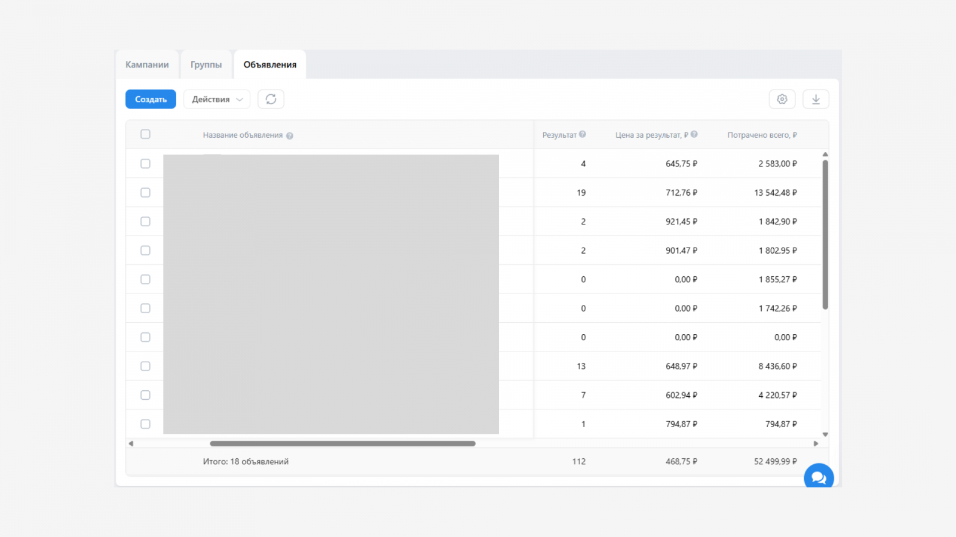
Task: Tick the row with 1 742,26 ₽ spent
Action: 145,308
